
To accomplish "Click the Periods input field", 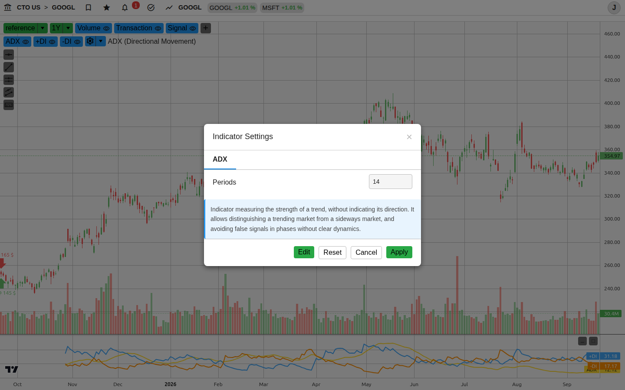I will tap(391, 182).
